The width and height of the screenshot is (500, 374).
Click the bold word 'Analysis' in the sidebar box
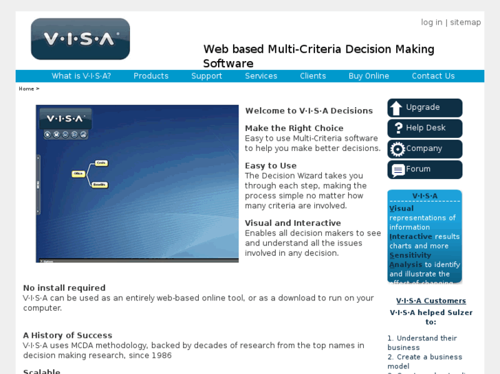[406, 264]
